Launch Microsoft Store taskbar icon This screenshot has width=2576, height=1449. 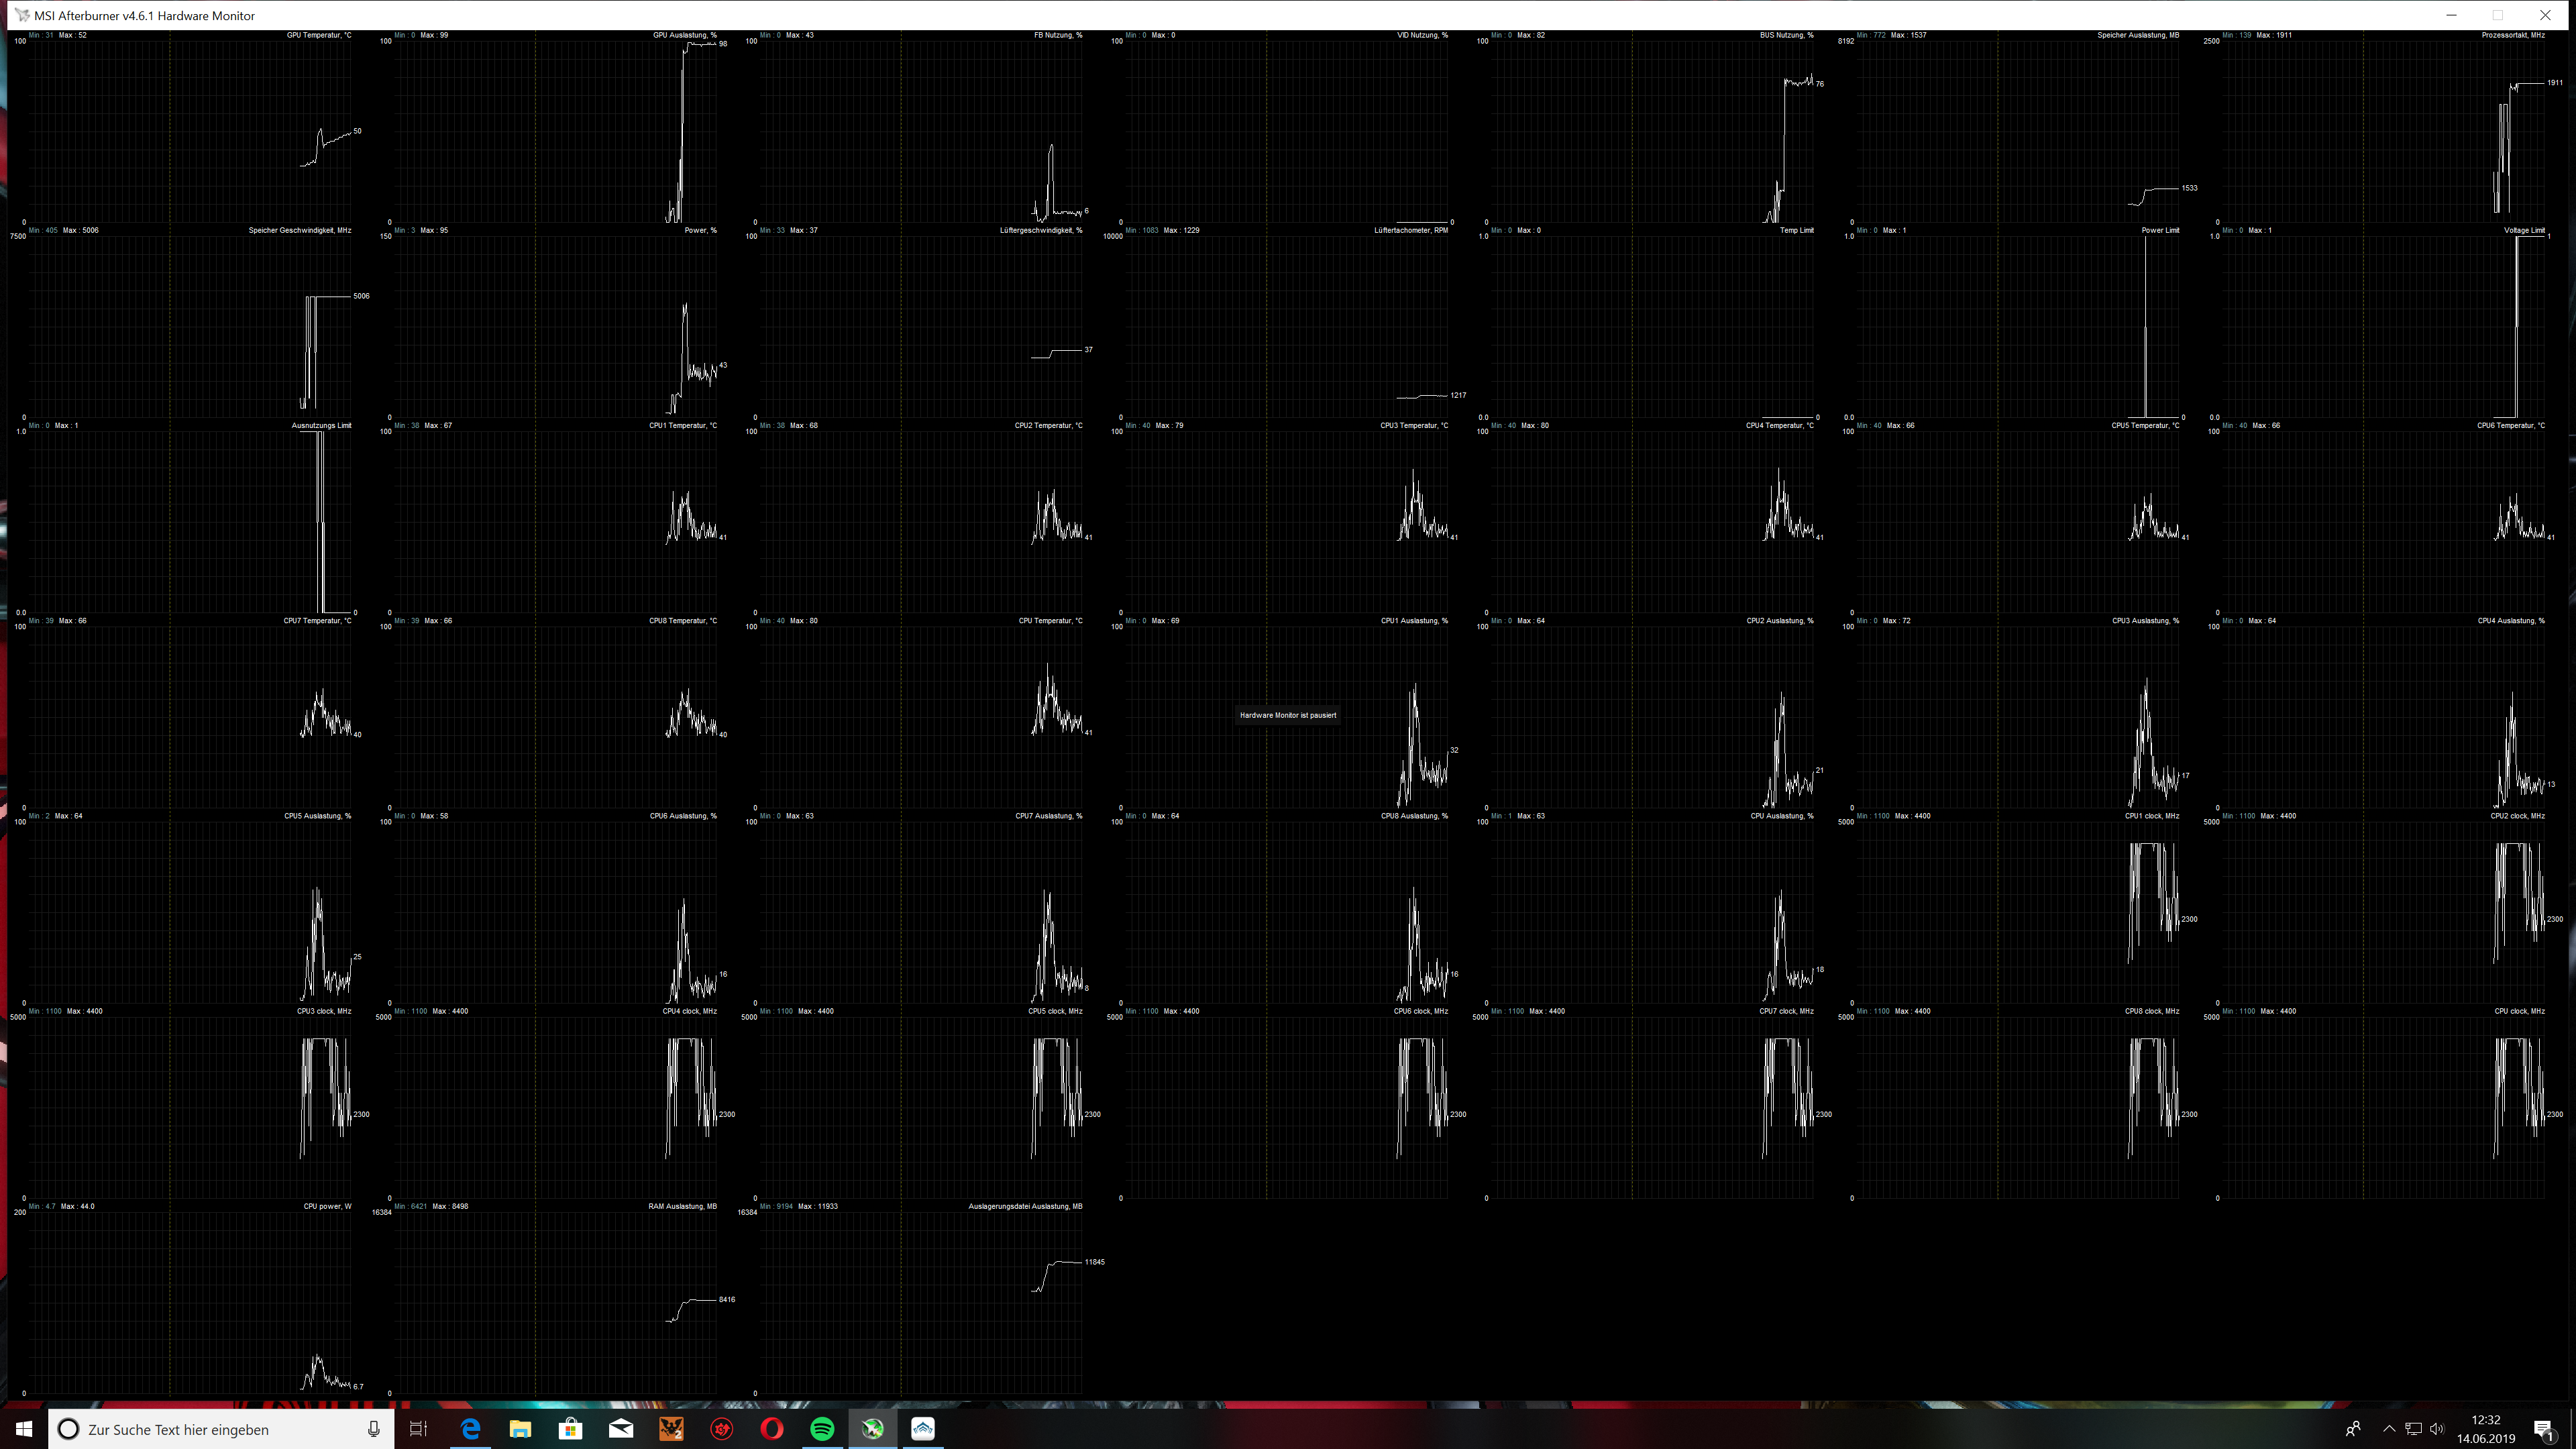pyautogui.click(x=570, y=1429)
